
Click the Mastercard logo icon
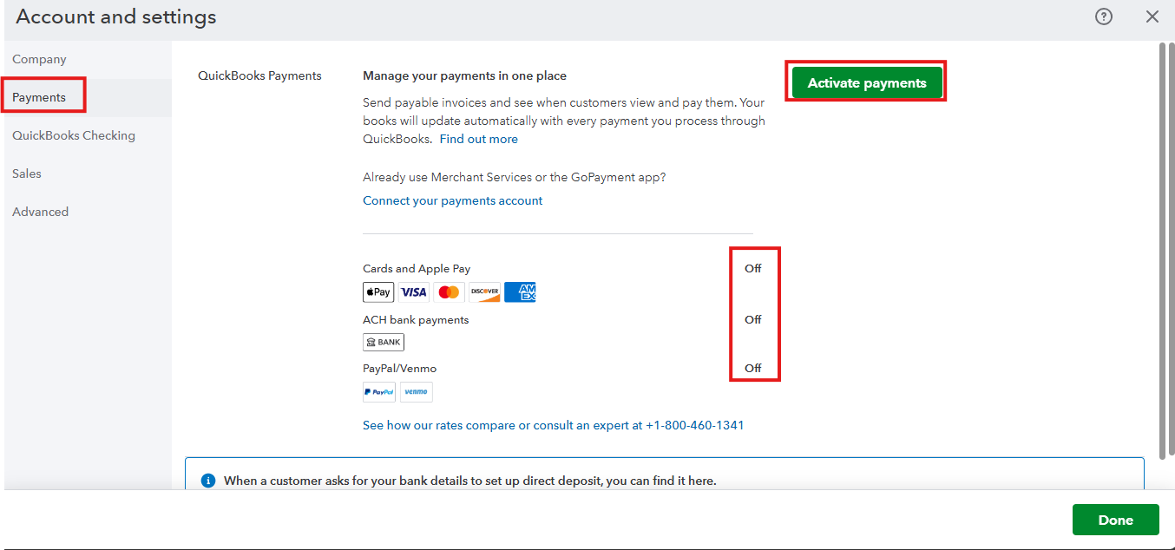pos(450,292)
